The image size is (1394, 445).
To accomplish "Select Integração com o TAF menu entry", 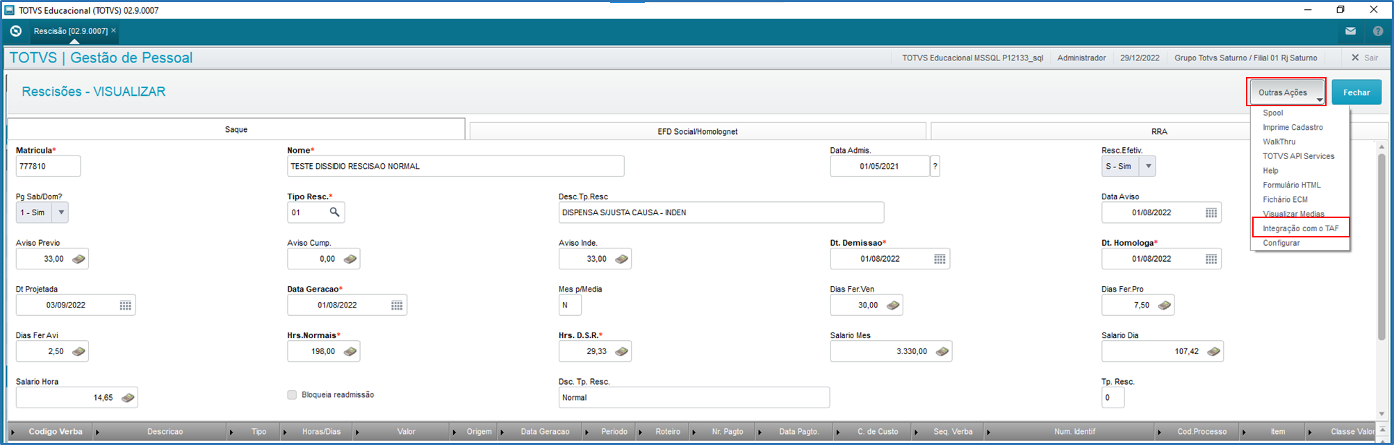I will pyautogui.click(x=1300, y=228).
